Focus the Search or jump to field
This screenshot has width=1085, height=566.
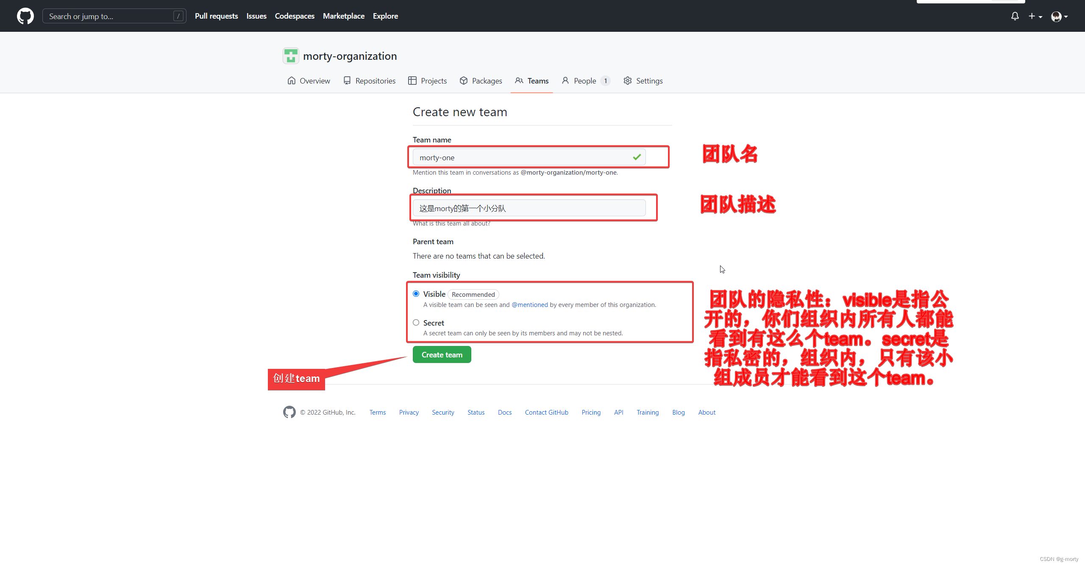click(114, 16)
